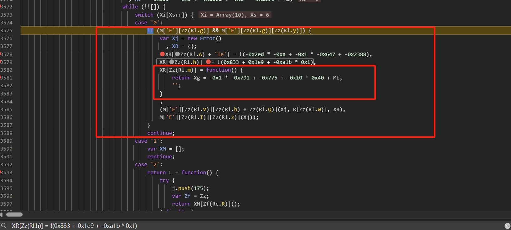
Task: Add breakpoint at line number 3576
Action: click(6, 38)
